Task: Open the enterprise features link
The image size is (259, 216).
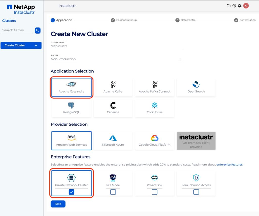Action: [229, 165]
